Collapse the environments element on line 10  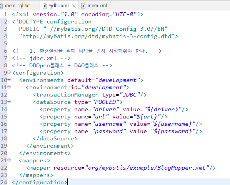(x=9, y=80)
